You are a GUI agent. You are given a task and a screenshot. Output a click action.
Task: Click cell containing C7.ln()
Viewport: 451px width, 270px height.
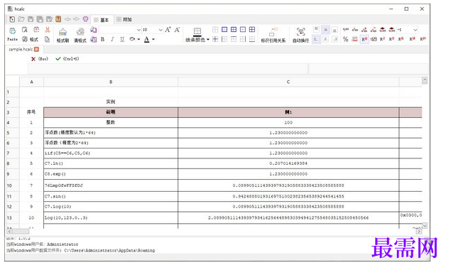point(111,163)
